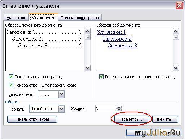Viewport: 185px width, 140px height.
Task: Open the Параметры... button
Action: click(x=131, y=119)
